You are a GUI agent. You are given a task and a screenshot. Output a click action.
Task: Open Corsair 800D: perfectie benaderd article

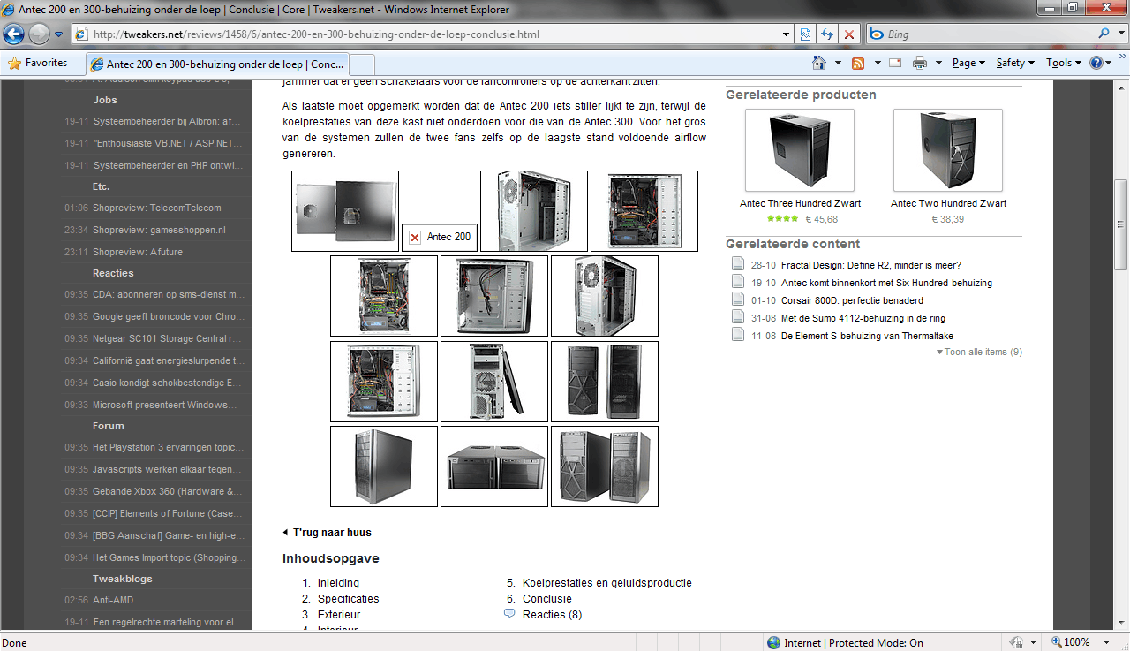coord(852,300)
